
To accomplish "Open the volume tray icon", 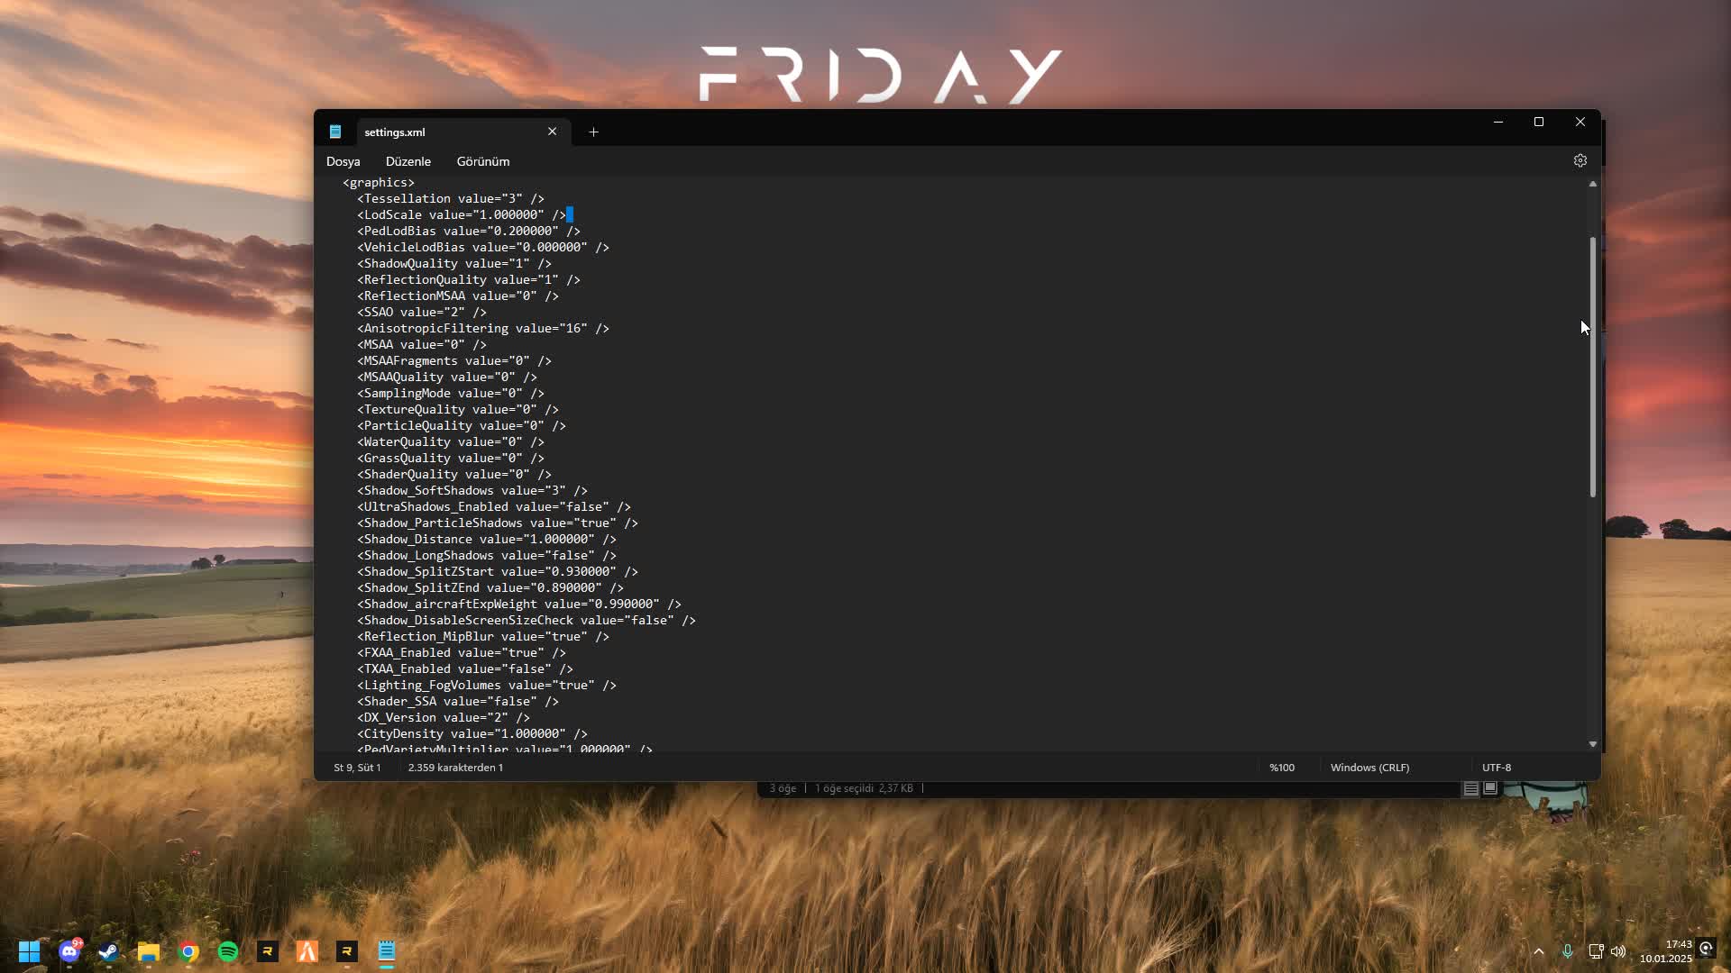I will (1618, 951).
